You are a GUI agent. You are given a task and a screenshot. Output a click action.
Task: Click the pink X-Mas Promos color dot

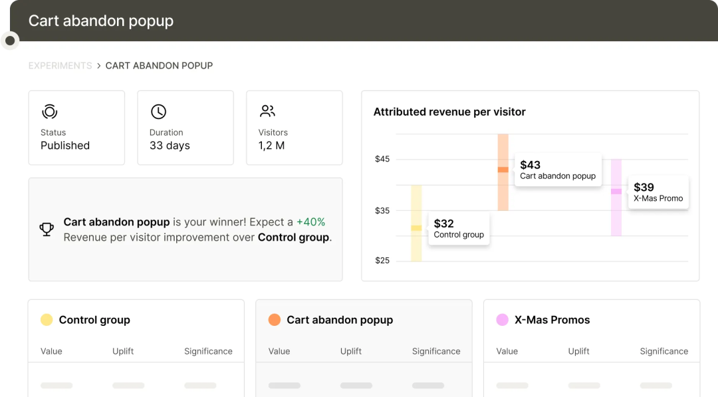(502, 320)
